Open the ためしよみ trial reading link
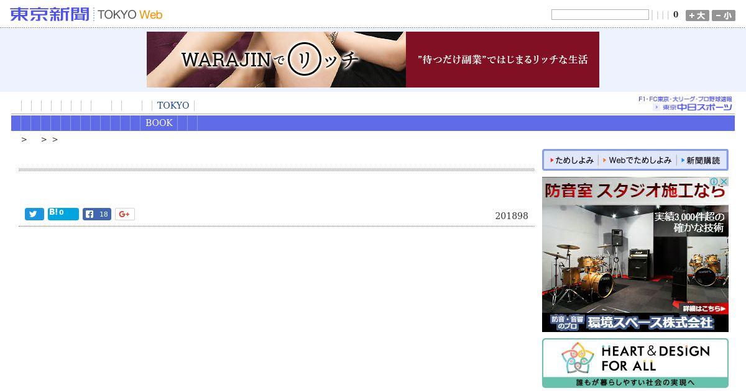746x391 pixels. point(571,160)
